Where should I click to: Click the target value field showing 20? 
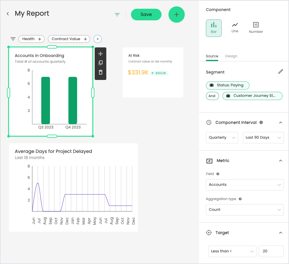[x=271, y=251]
